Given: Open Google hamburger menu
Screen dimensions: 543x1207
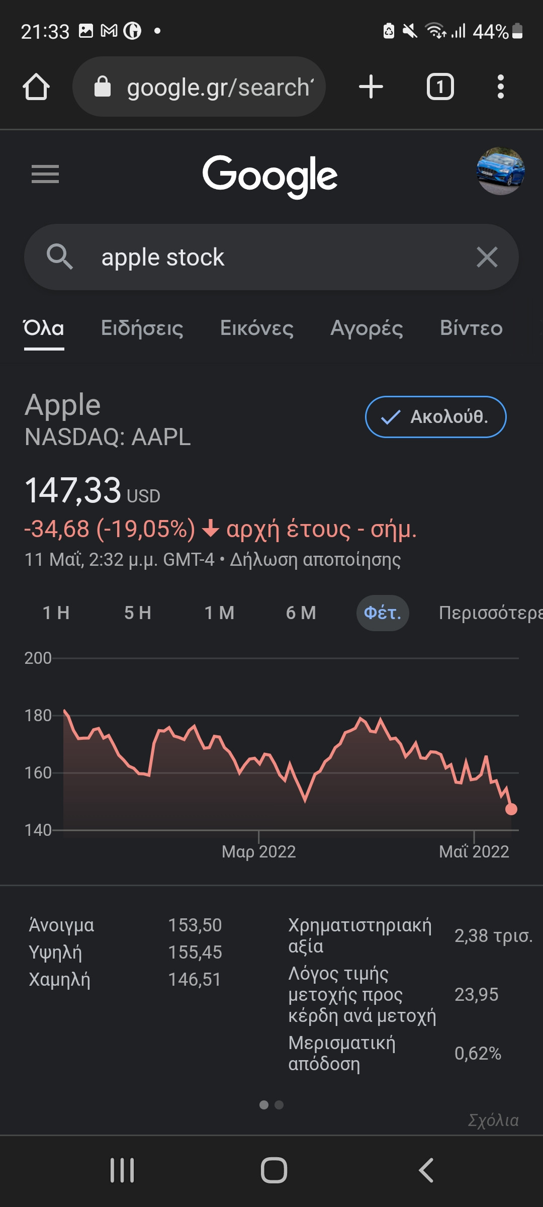Looking at the screenshot, I should tap(45, 174).
